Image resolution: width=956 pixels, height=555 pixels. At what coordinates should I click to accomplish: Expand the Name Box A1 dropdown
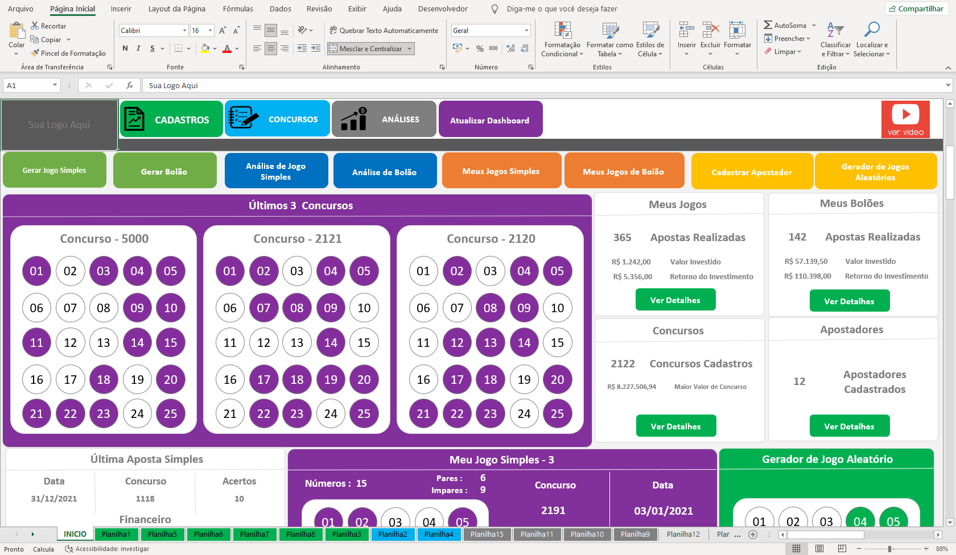(x=55, y=85)
